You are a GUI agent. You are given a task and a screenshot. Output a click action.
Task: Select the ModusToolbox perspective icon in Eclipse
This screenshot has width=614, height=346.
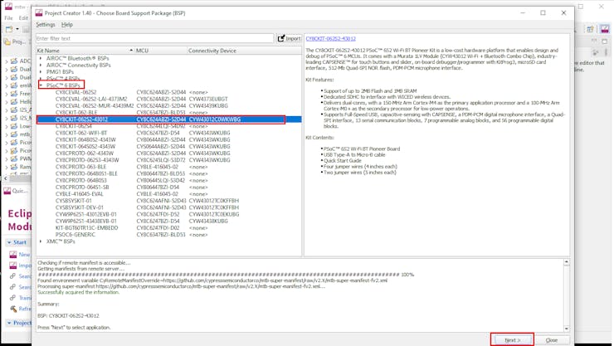click(605, 29)
